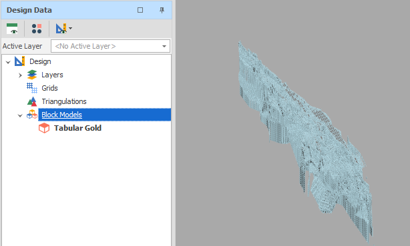
Task: Expand the Layers tree node
Action: tap(20, 75)
